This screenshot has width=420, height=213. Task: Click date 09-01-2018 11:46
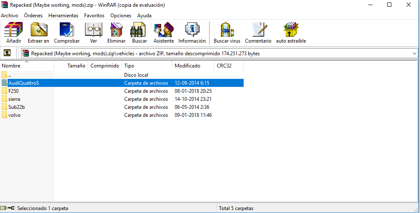point(193,115)
